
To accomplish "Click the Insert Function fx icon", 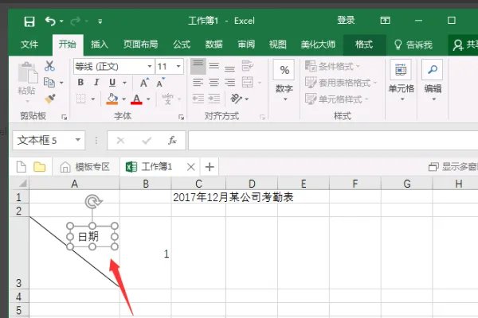I will tap(172, 140).
